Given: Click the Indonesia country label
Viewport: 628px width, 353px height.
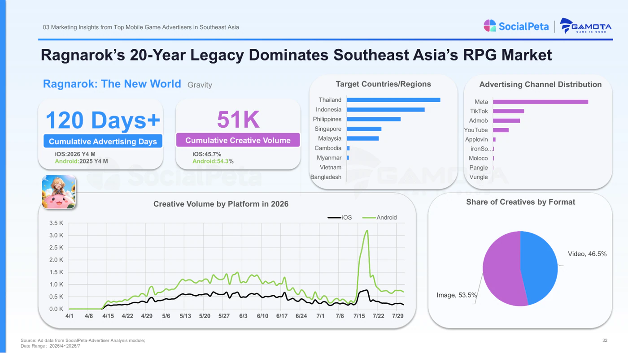Looking at the screenshot, I should pyautogui.click(x=328, y=110).
